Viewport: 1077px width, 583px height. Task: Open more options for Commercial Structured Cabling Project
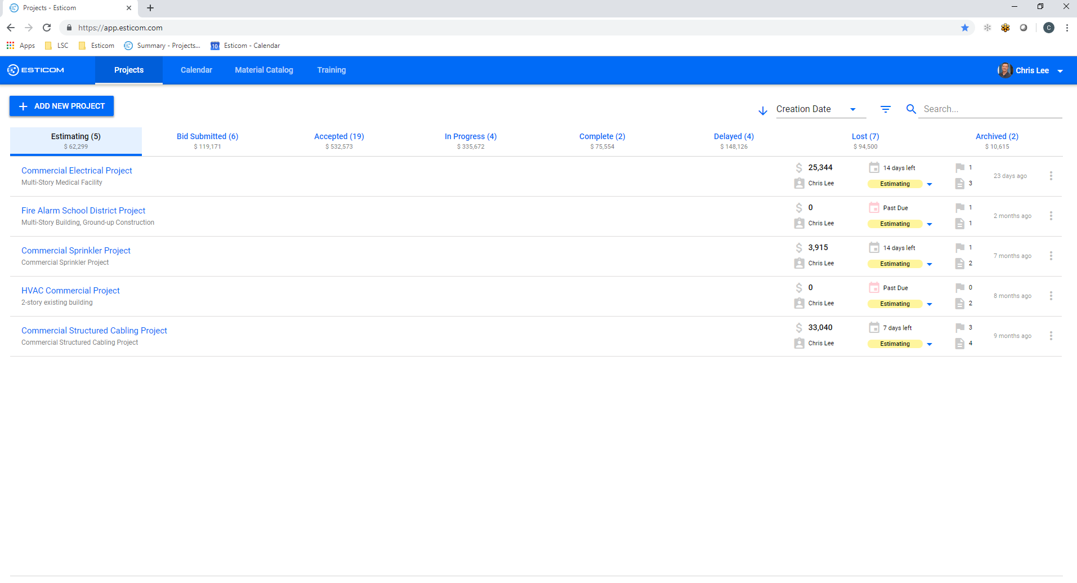[1051, 336]
